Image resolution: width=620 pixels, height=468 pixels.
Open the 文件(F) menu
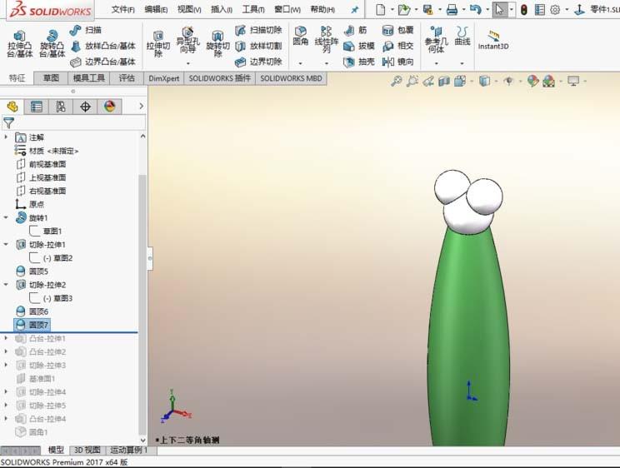[123, 9]
